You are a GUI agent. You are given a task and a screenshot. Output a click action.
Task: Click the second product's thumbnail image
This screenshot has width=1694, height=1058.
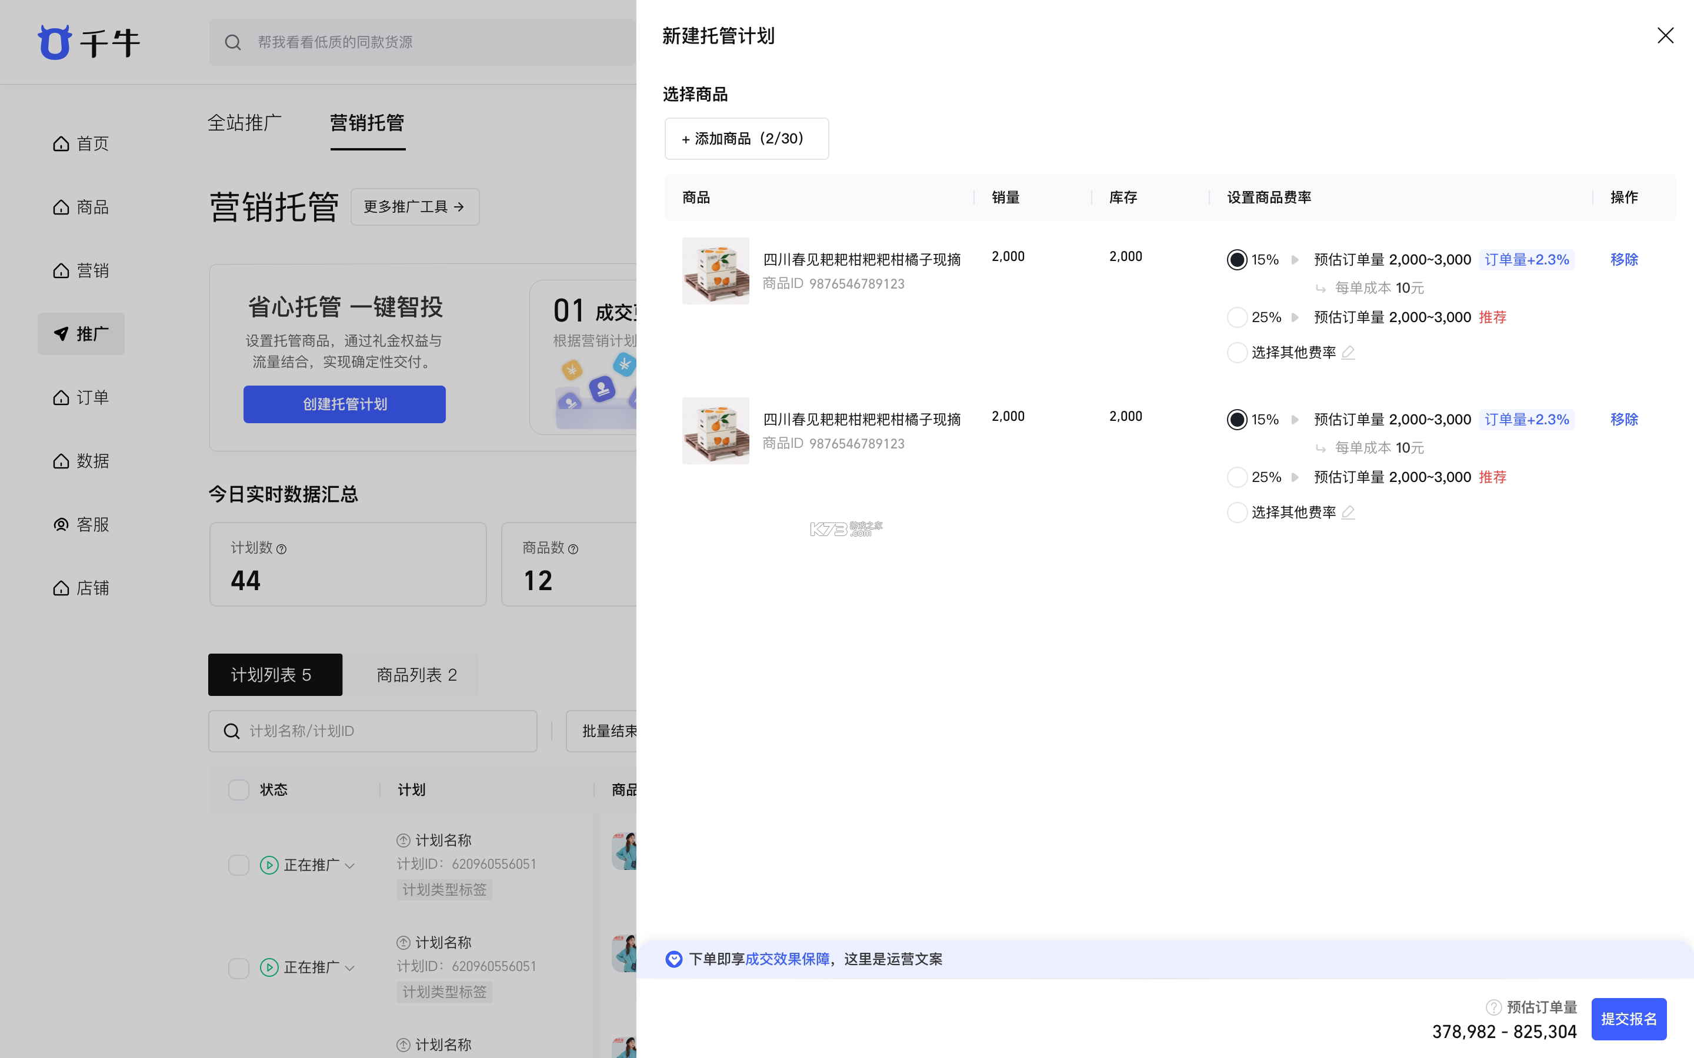tap(715, 431)
